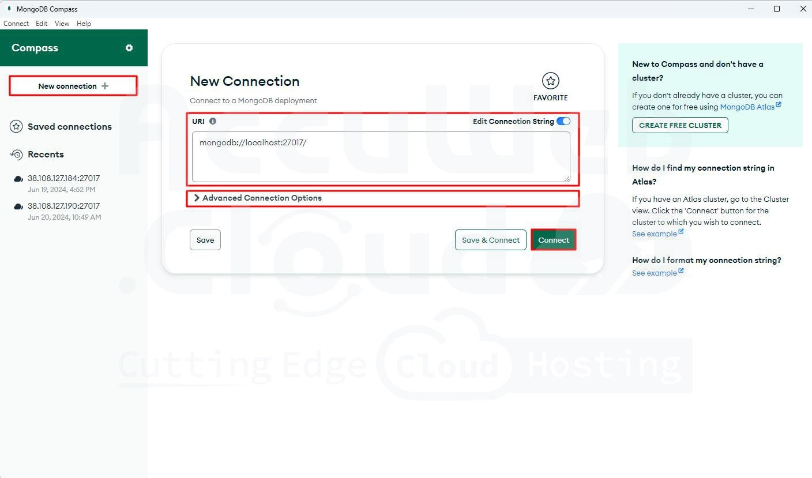Click the URI textarea resize handle

pyautogui.click(x=567, y=179)
